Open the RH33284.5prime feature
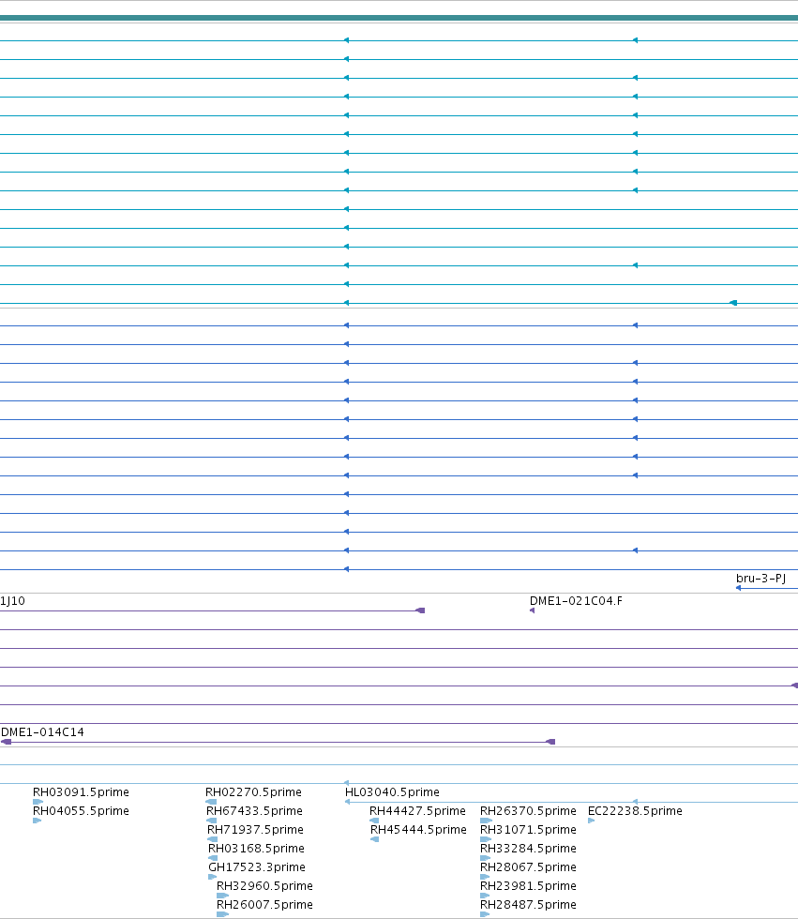Screen dimensions: 798x919 tap(528, 848)
